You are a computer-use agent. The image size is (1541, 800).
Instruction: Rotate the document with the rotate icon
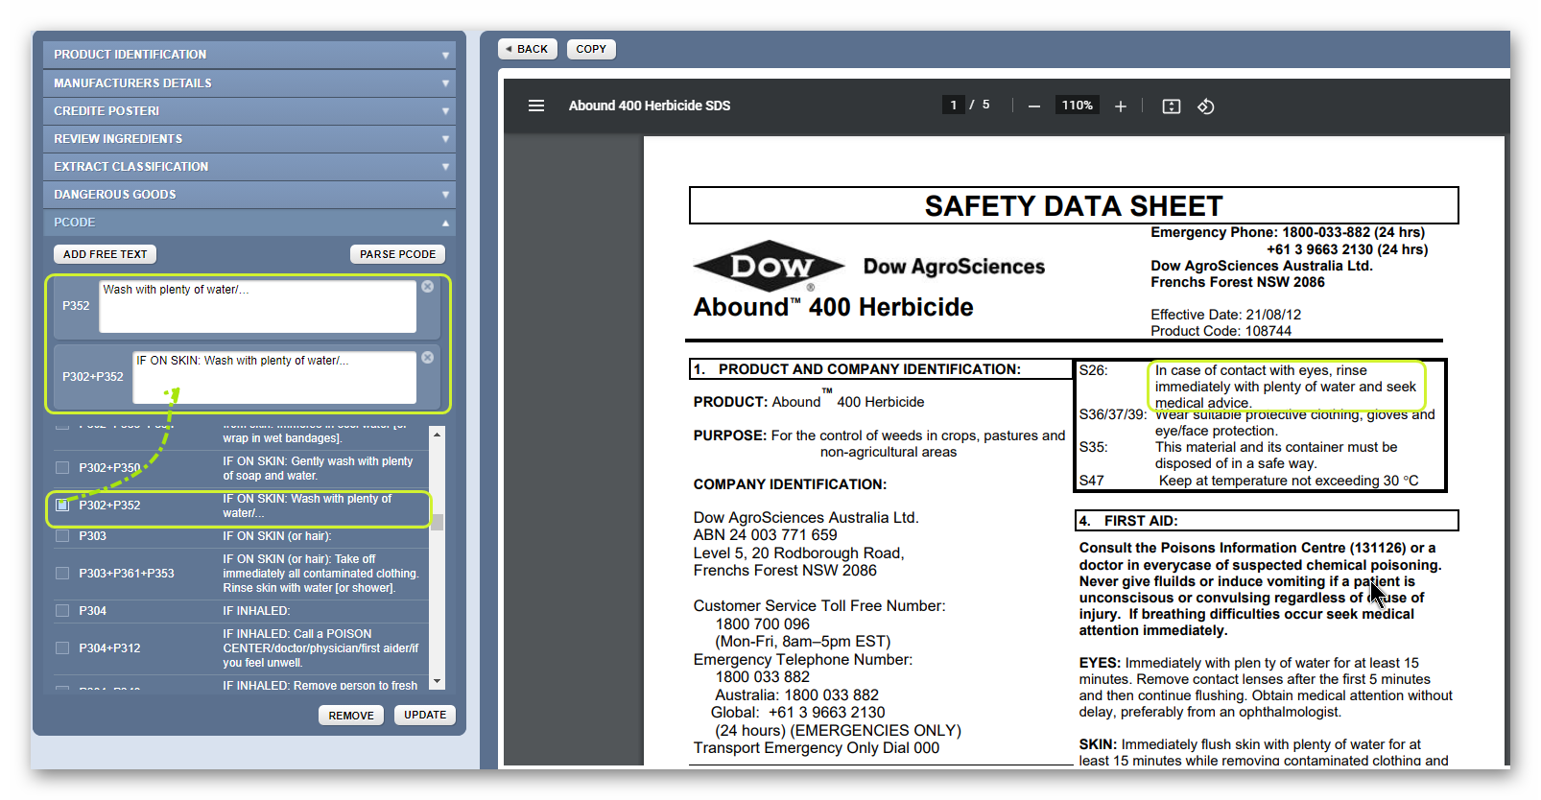(1206, 106)
